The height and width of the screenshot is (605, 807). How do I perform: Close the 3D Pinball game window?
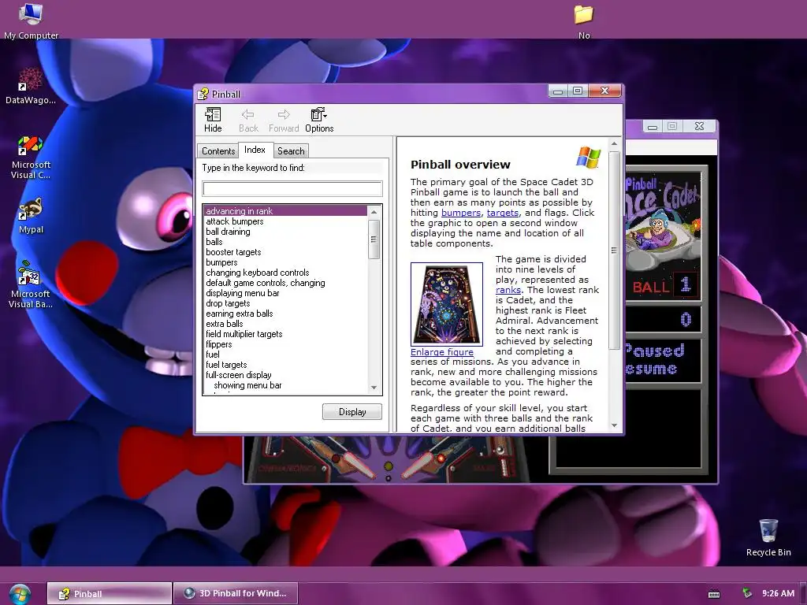tap(699, 127)
